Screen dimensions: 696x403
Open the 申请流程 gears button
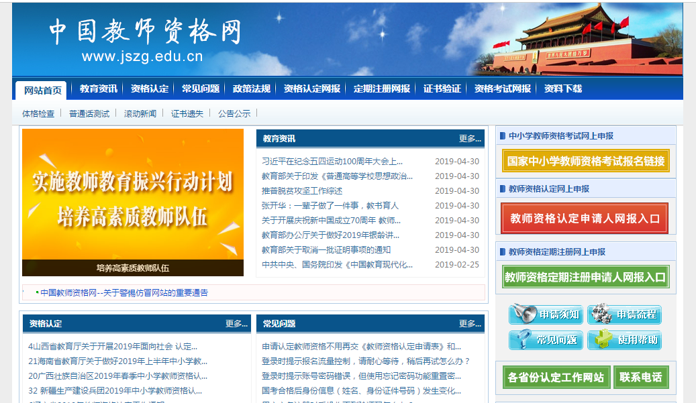625,314
